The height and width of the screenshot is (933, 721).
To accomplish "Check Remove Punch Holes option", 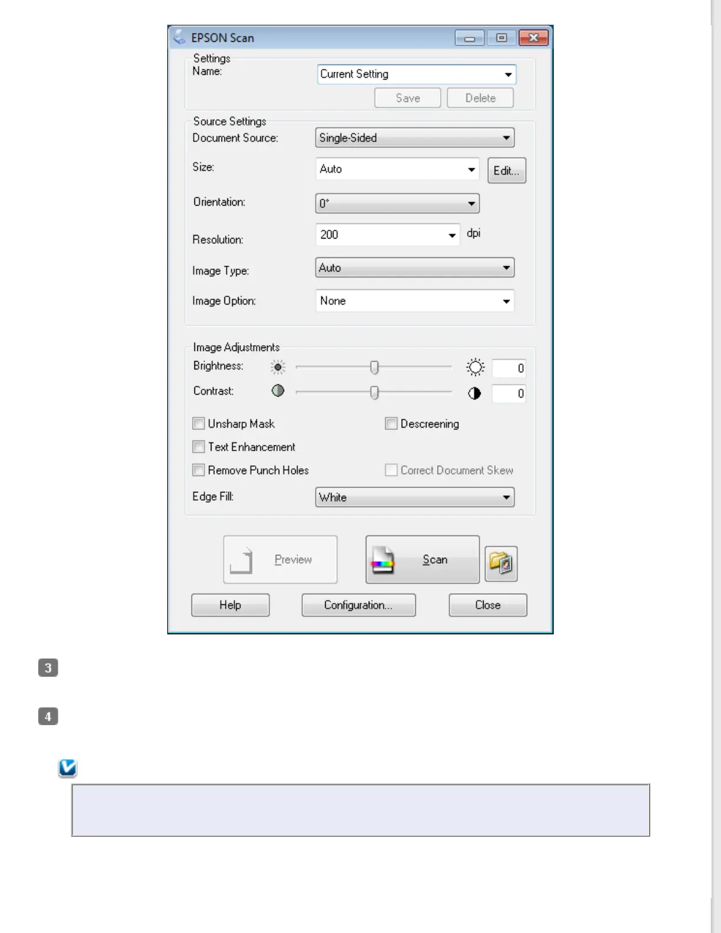I will [x=199, y=470].
